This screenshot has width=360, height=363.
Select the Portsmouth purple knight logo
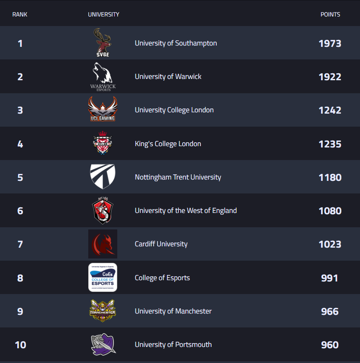(103, 344)
